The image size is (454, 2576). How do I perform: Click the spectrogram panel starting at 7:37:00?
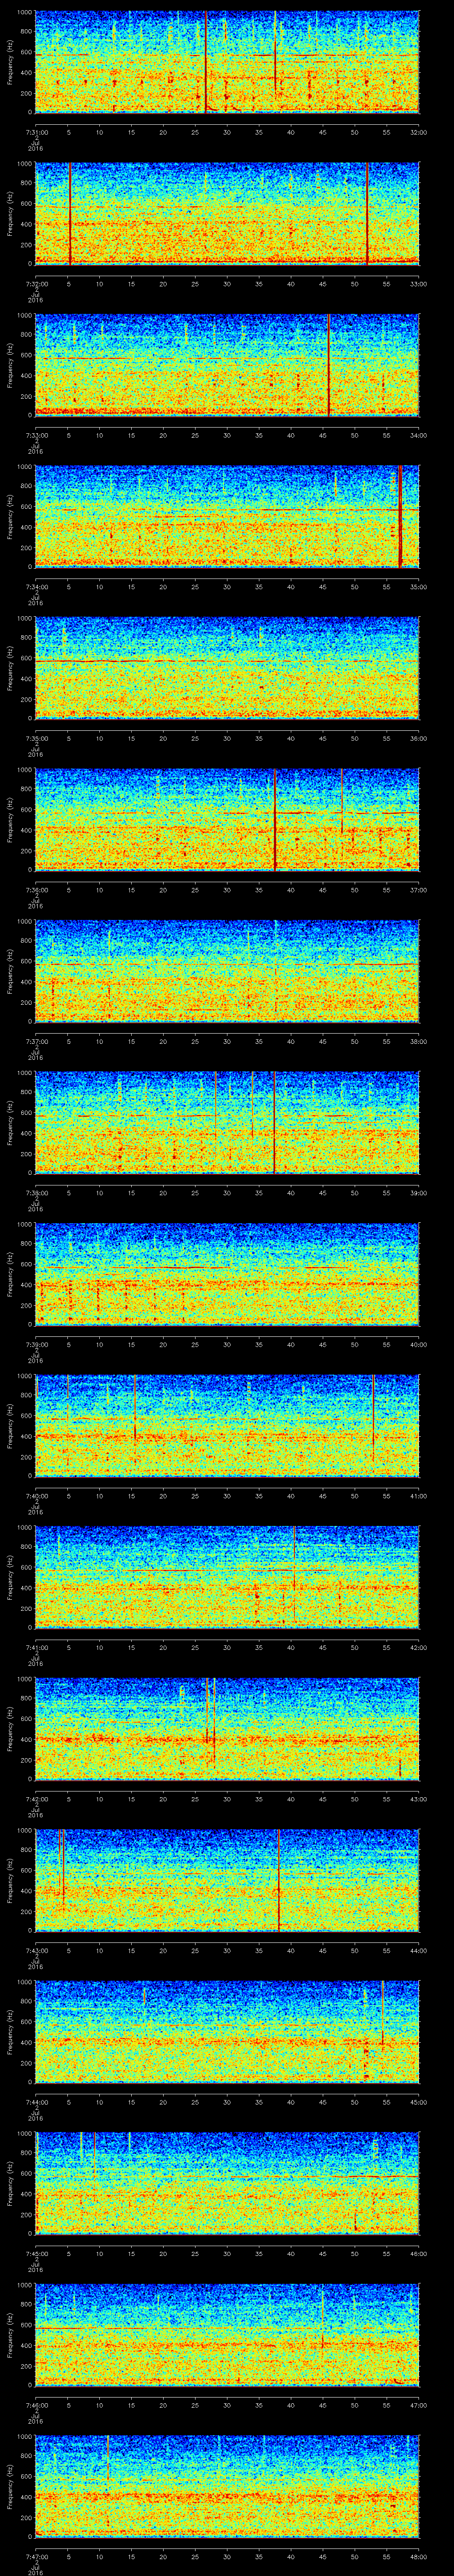coord(227,971)
